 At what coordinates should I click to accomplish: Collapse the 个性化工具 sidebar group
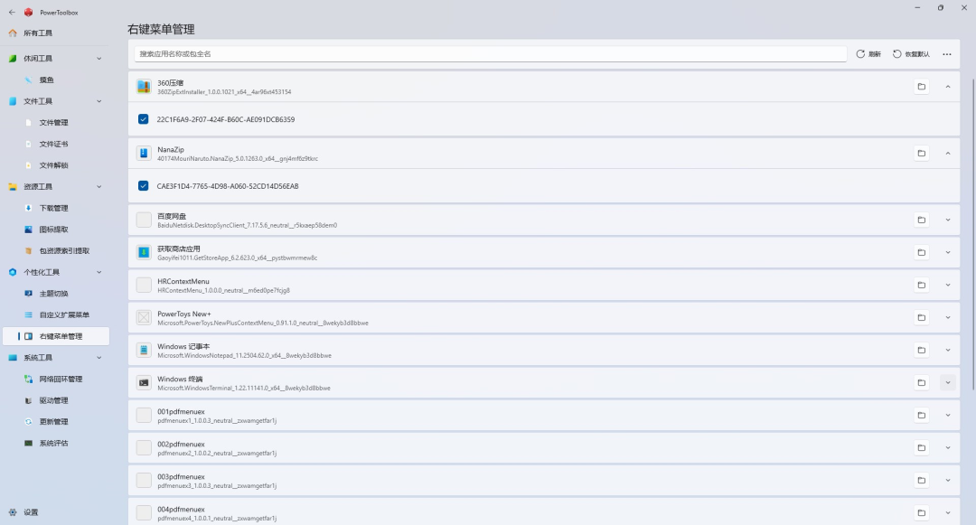click(99, 272)
